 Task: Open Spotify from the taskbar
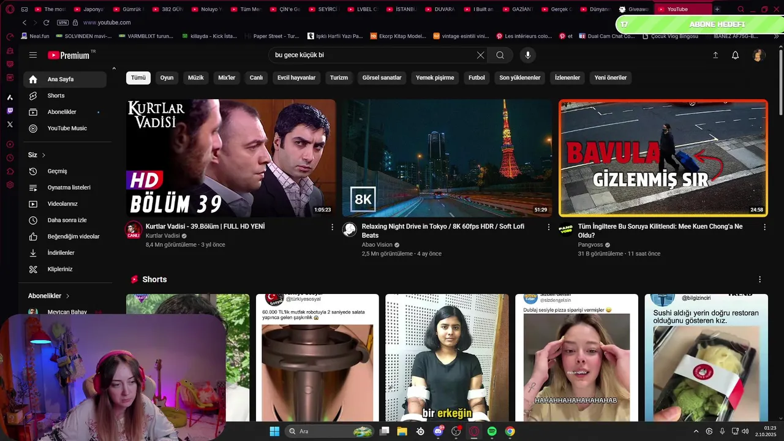tap(492, 431)
